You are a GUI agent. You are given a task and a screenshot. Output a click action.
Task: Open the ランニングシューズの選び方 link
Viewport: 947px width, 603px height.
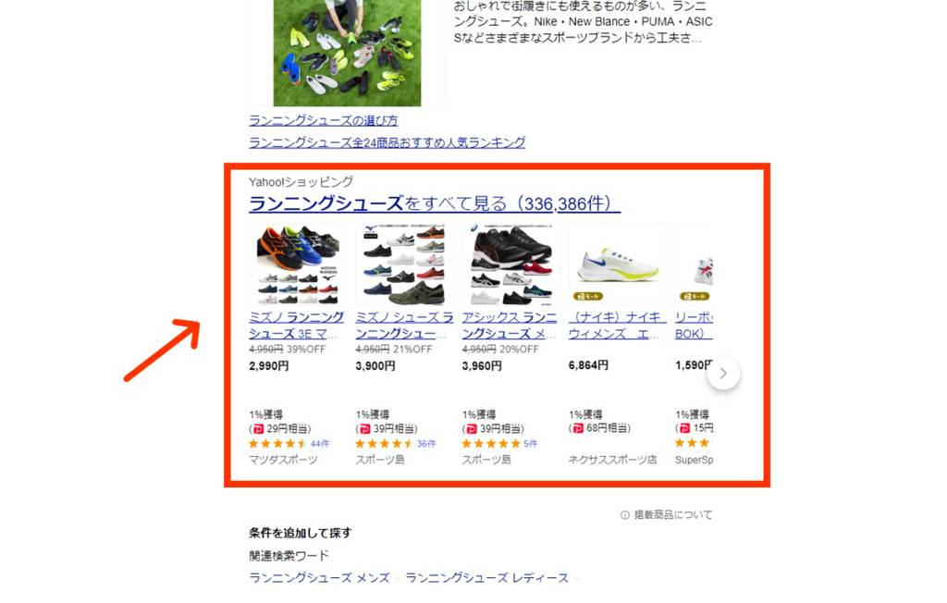323,120
